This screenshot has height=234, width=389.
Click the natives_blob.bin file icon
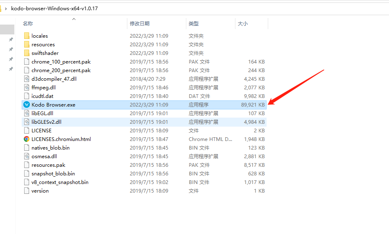click(x=27, y=148)
